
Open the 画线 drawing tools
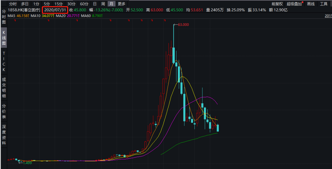coord(311,4)
